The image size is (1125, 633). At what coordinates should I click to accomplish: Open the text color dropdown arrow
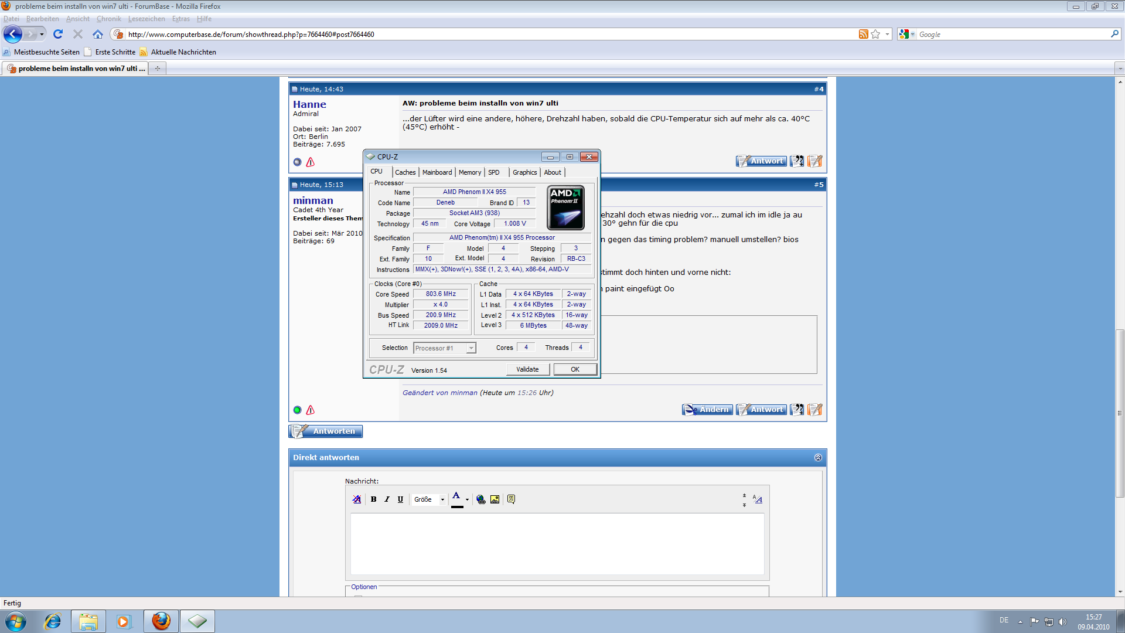click(467, 499)
